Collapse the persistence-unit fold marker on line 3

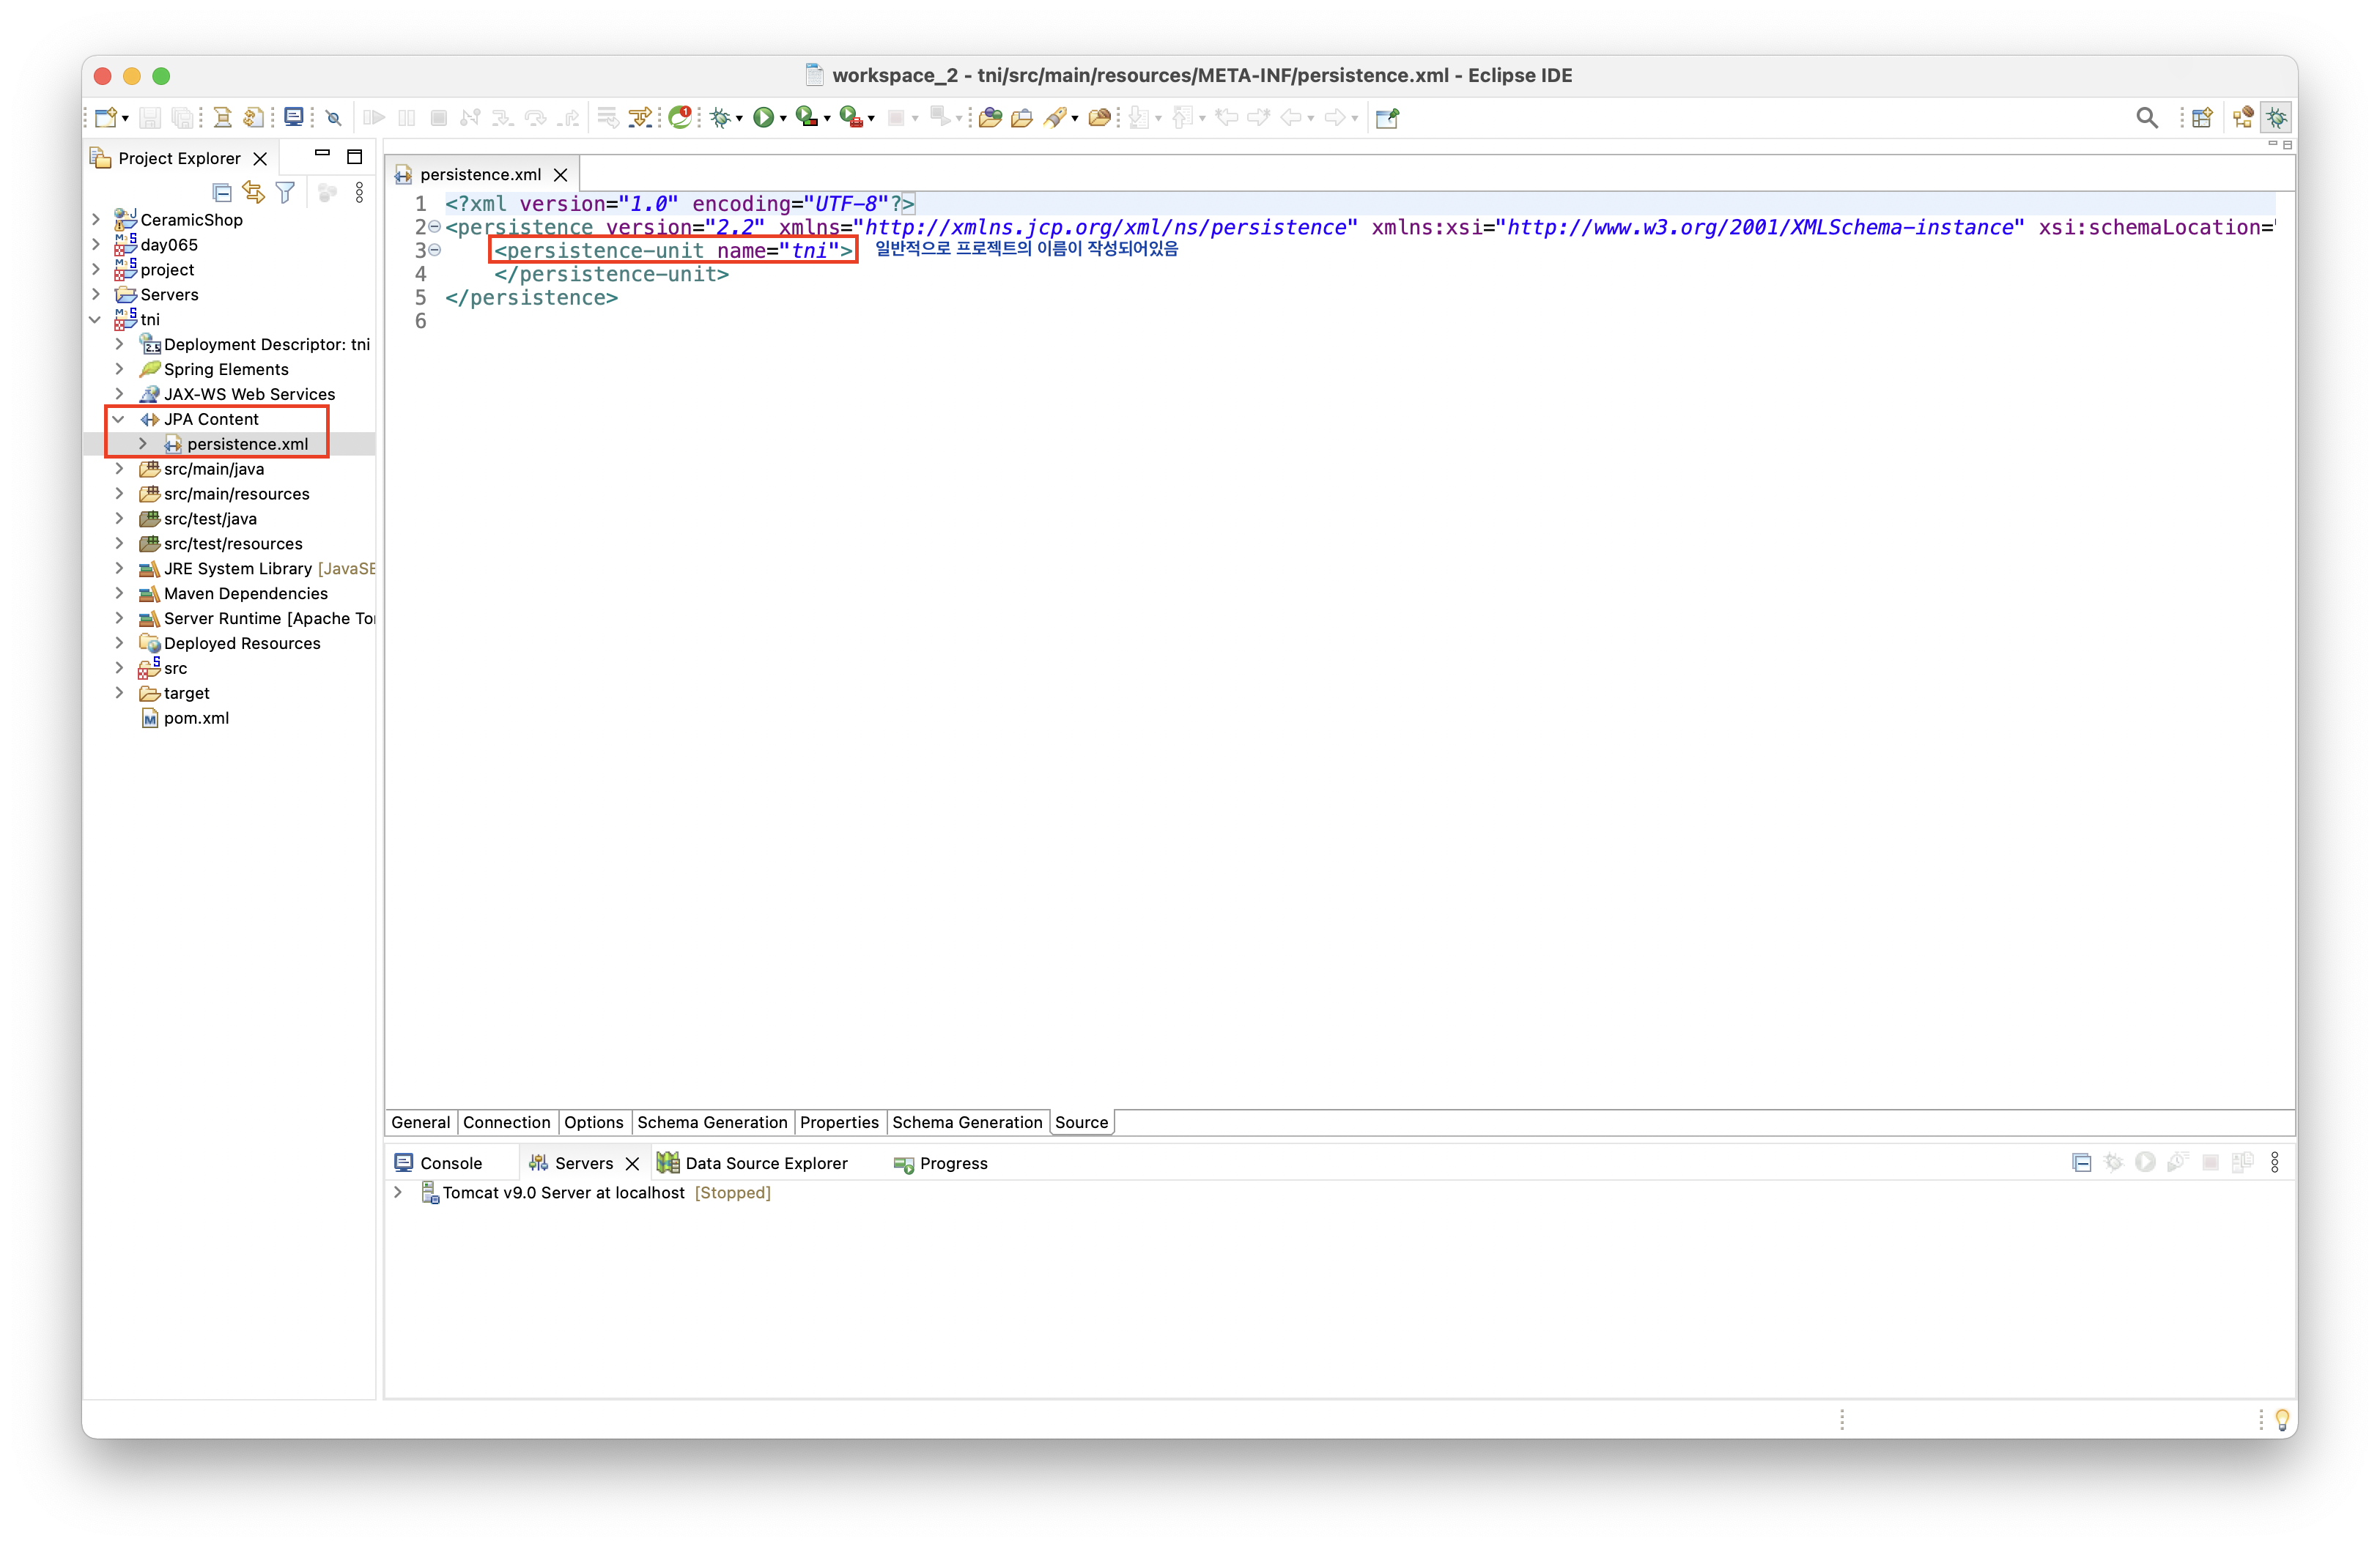(435, 251)
